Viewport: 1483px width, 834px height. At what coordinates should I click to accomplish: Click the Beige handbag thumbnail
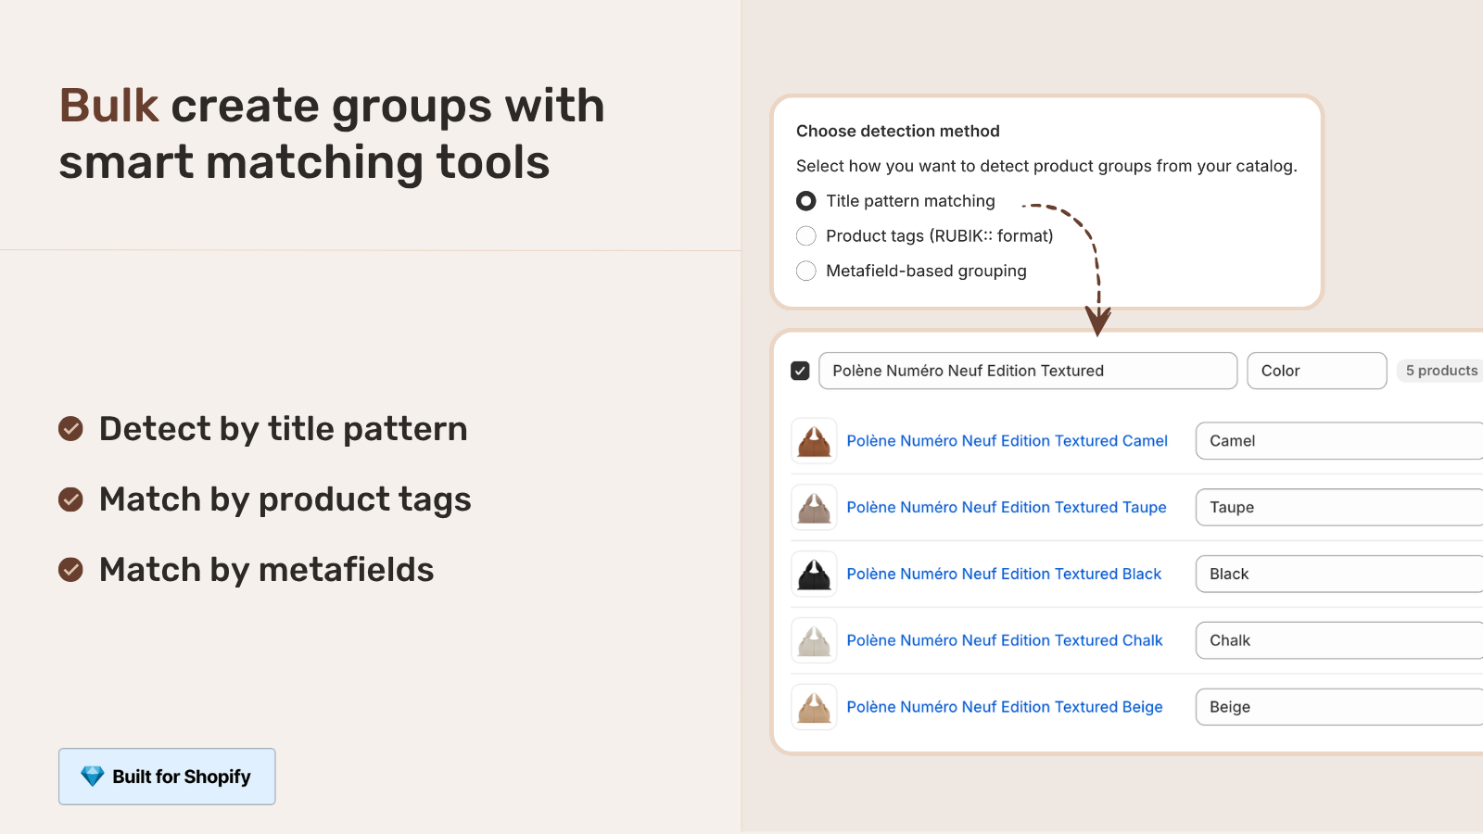click(x=814, y=708)
